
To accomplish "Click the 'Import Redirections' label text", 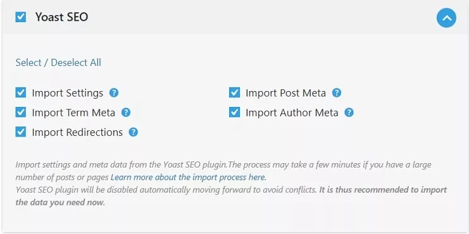I will pyautogui.click(x=77, y=132).
